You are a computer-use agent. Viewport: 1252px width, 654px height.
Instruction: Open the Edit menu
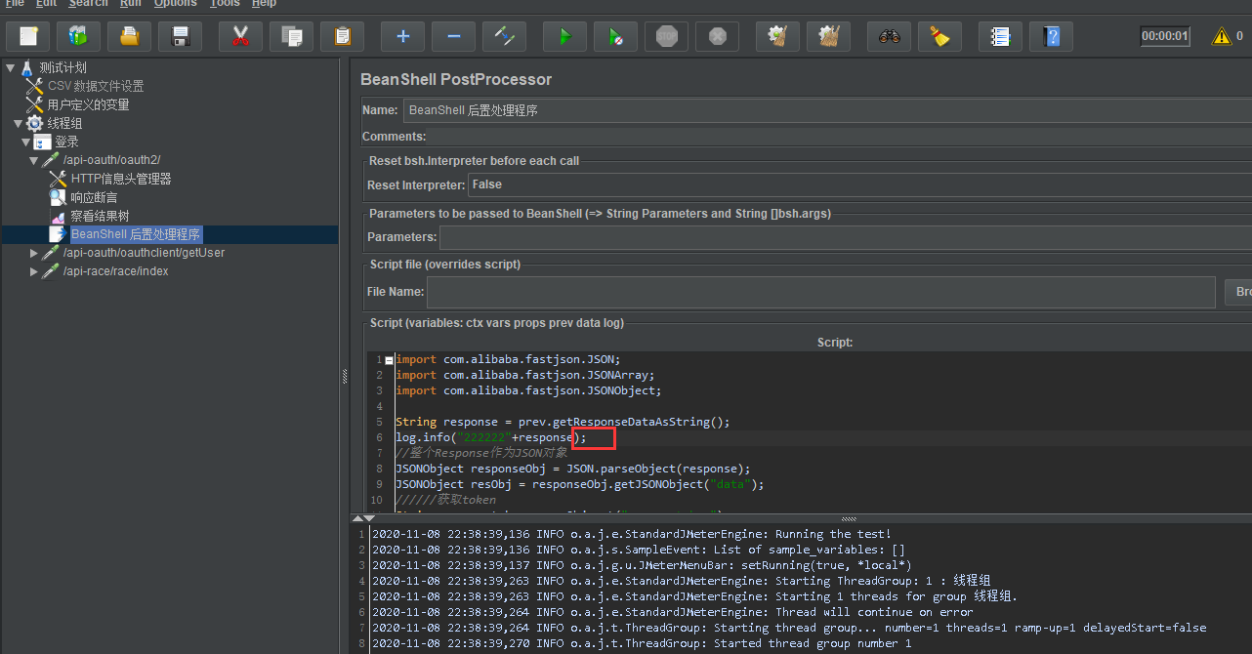46,4
